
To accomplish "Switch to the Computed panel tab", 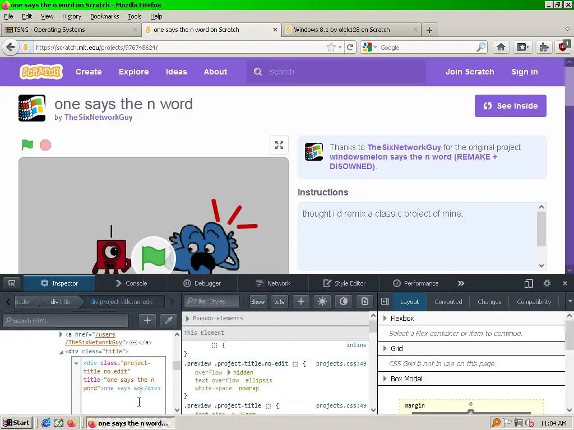I will click(448, 302).
